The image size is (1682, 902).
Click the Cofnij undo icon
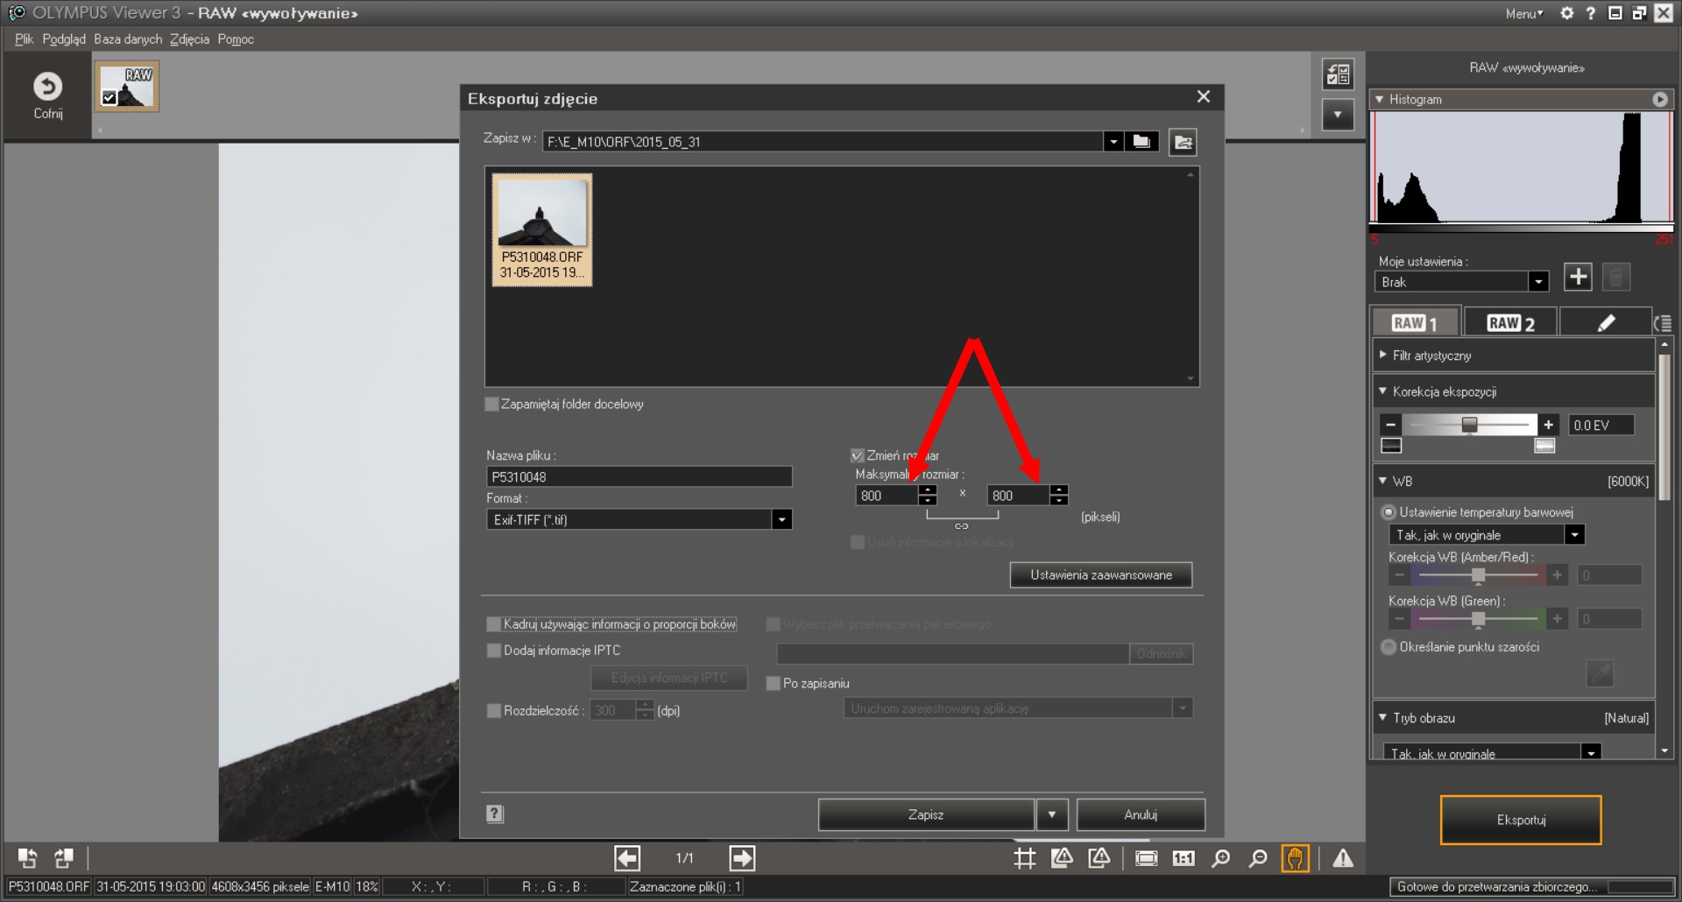click(x=47, y=87)
